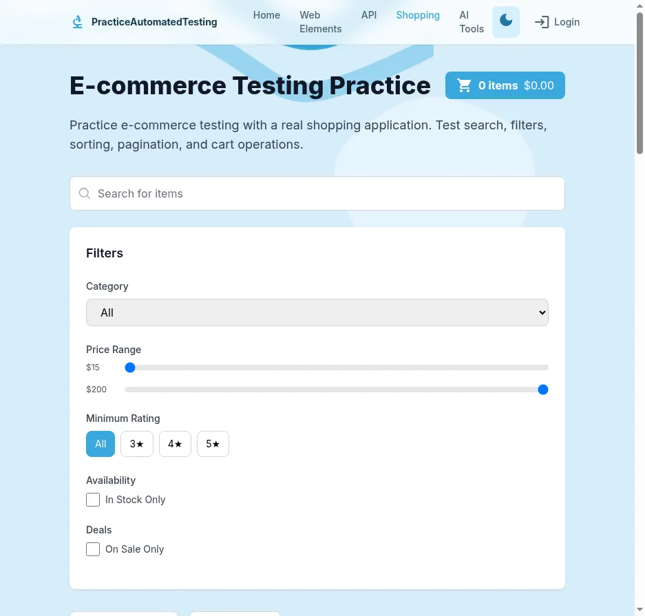Open the AI Tools section
Viewport: 645px width, 616px height.
[x=472, y=21]
